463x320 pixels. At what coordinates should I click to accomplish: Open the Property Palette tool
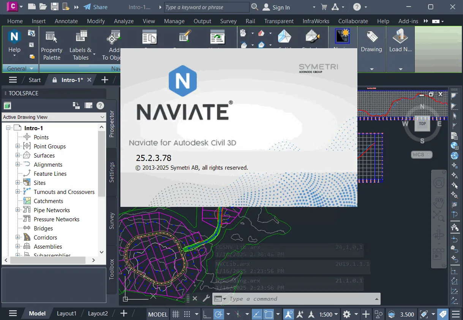click(52, 46)
